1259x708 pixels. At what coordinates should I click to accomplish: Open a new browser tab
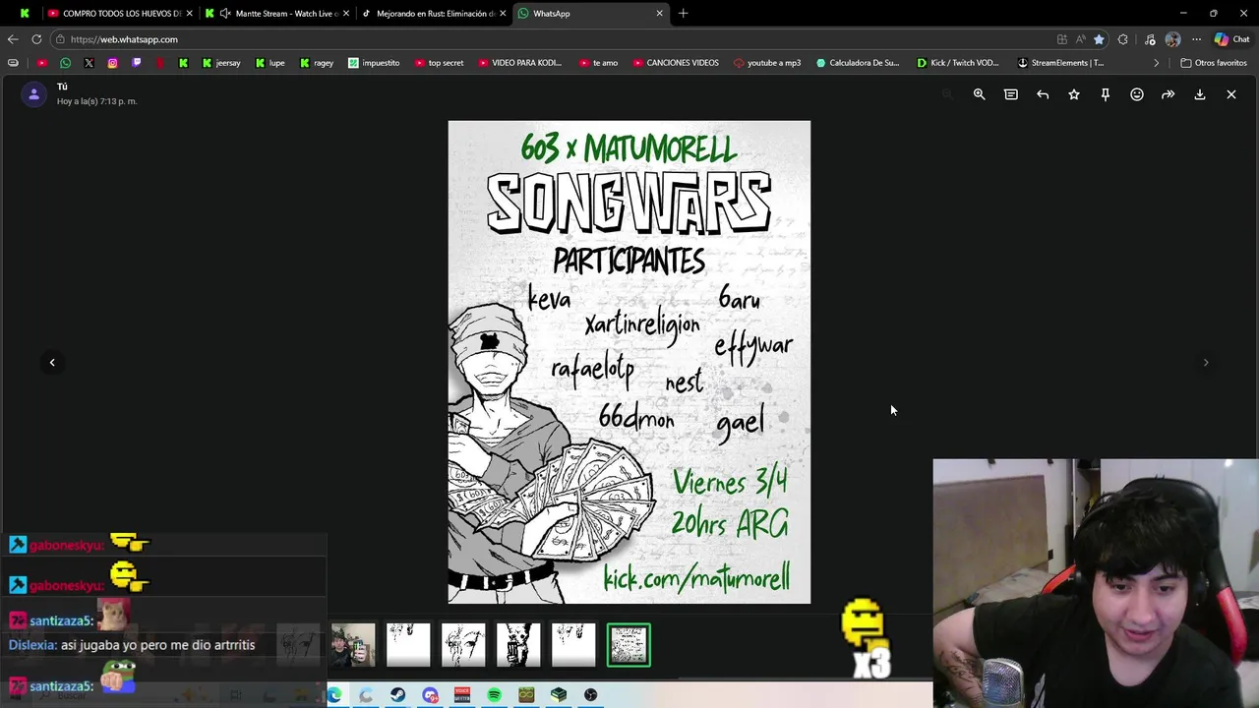click(x=683, y=13)
